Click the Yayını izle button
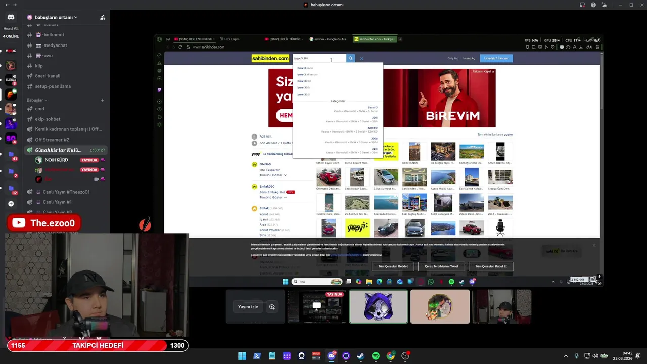The height and width of the screenshot is (364, 647). [248, 307]
